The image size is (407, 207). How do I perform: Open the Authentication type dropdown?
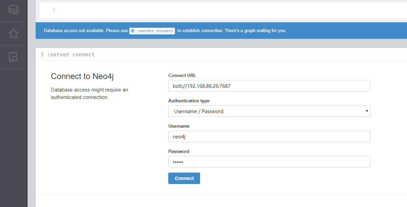tap(269, 111)
